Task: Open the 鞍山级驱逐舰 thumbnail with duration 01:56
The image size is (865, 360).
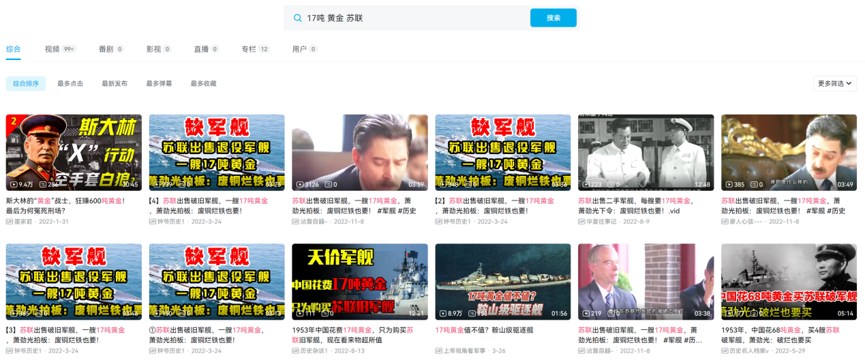Action: pyautogui.click(x=503, y=282)
